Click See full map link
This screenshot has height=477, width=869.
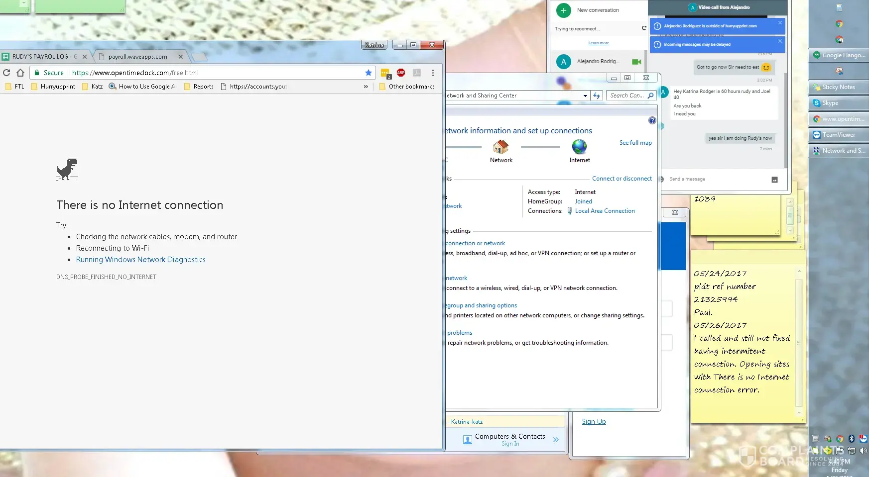635,143
